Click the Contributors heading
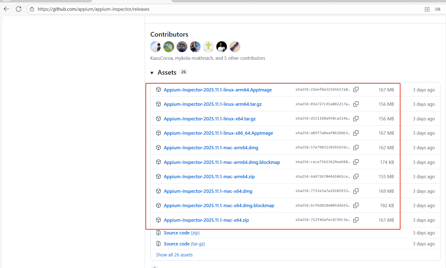The height and width of the screenshot is (268, 446). click(x=169, y=34)
